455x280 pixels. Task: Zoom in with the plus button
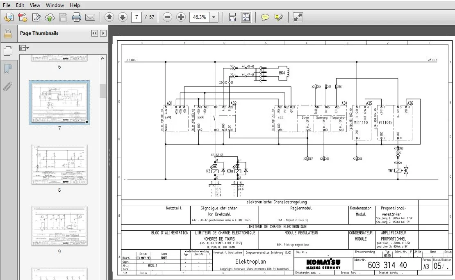coord(181,17)
